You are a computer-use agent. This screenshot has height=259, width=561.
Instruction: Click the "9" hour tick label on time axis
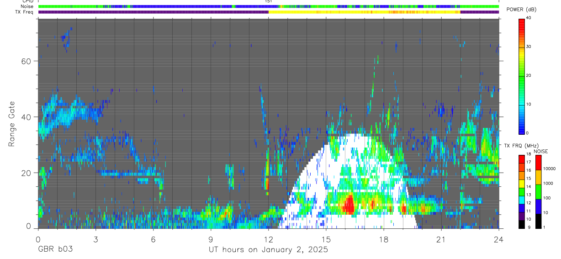tap(211, 239)
